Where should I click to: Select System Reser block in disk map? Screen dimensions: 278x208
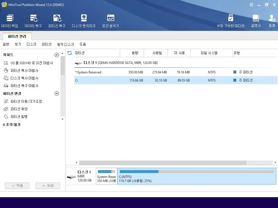pos(106,176)
